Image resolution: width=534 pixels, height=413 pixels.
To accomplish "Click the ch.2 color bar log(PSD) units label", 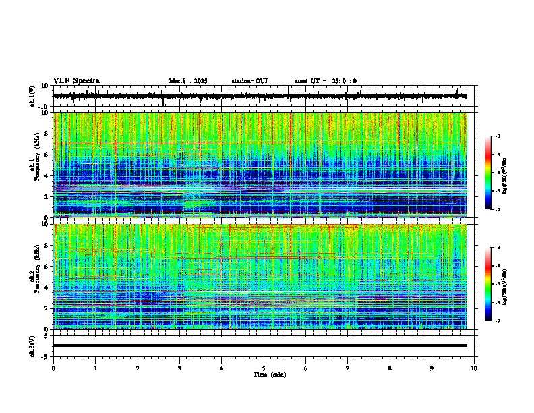I will tap(505, 287).
